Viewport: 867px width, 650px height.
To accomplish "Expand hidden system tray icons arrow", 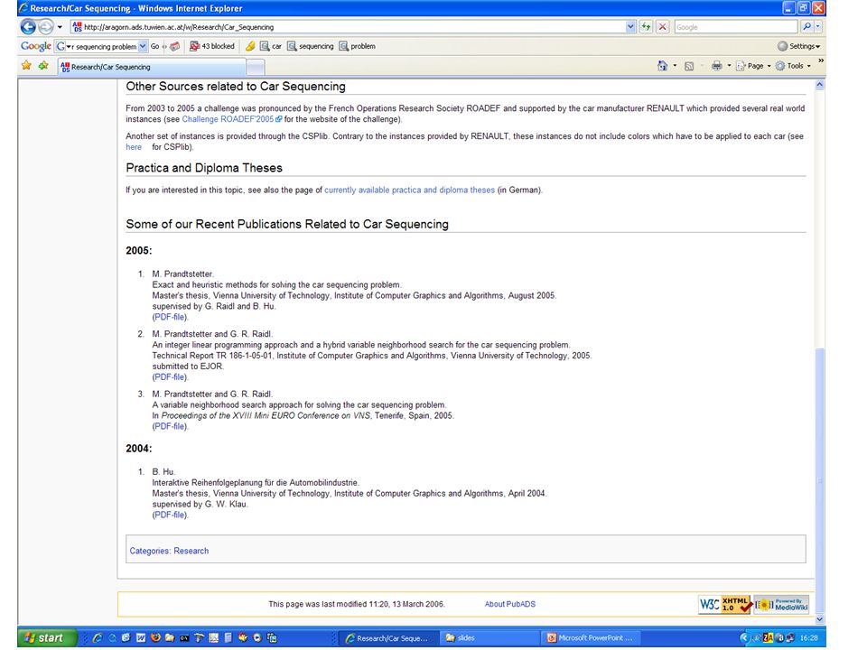I will coord(744,638).
